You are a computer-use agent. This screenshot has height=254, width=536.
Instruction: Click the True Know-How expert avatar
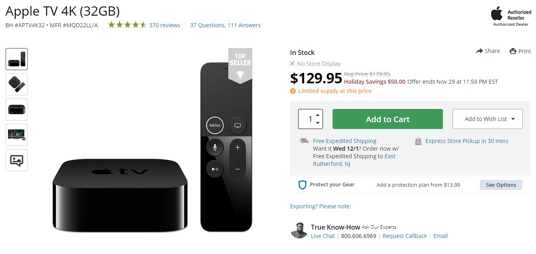[298, 230]
